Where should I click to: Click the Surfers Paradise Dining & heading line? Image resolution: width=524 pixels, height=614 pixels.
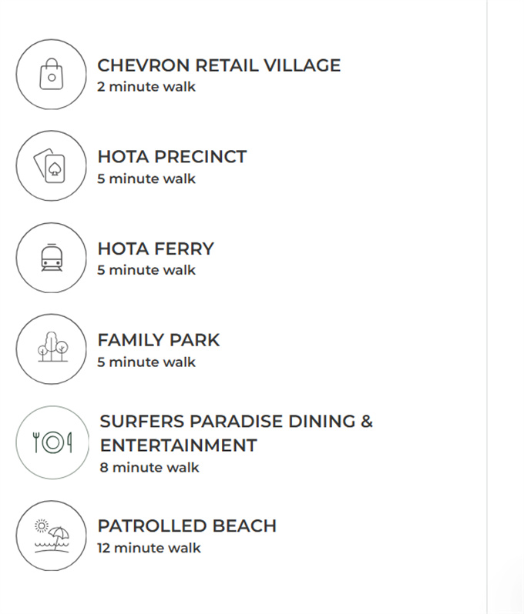[x=236, y=422]
